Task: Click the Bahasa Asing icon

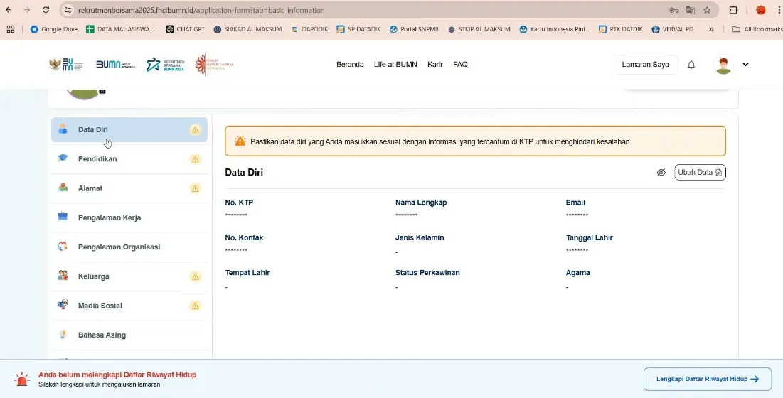Action: 63,335
